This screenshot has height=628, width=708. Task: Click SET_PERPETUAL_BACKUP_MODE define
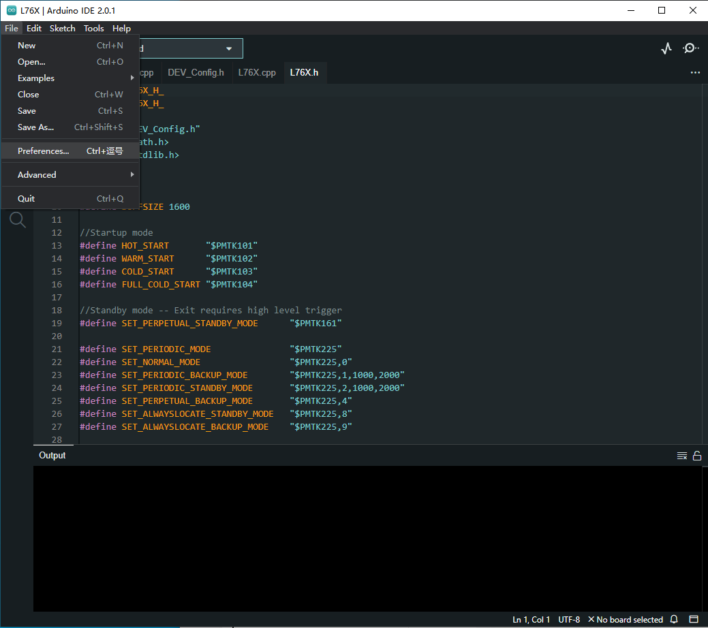187,401
